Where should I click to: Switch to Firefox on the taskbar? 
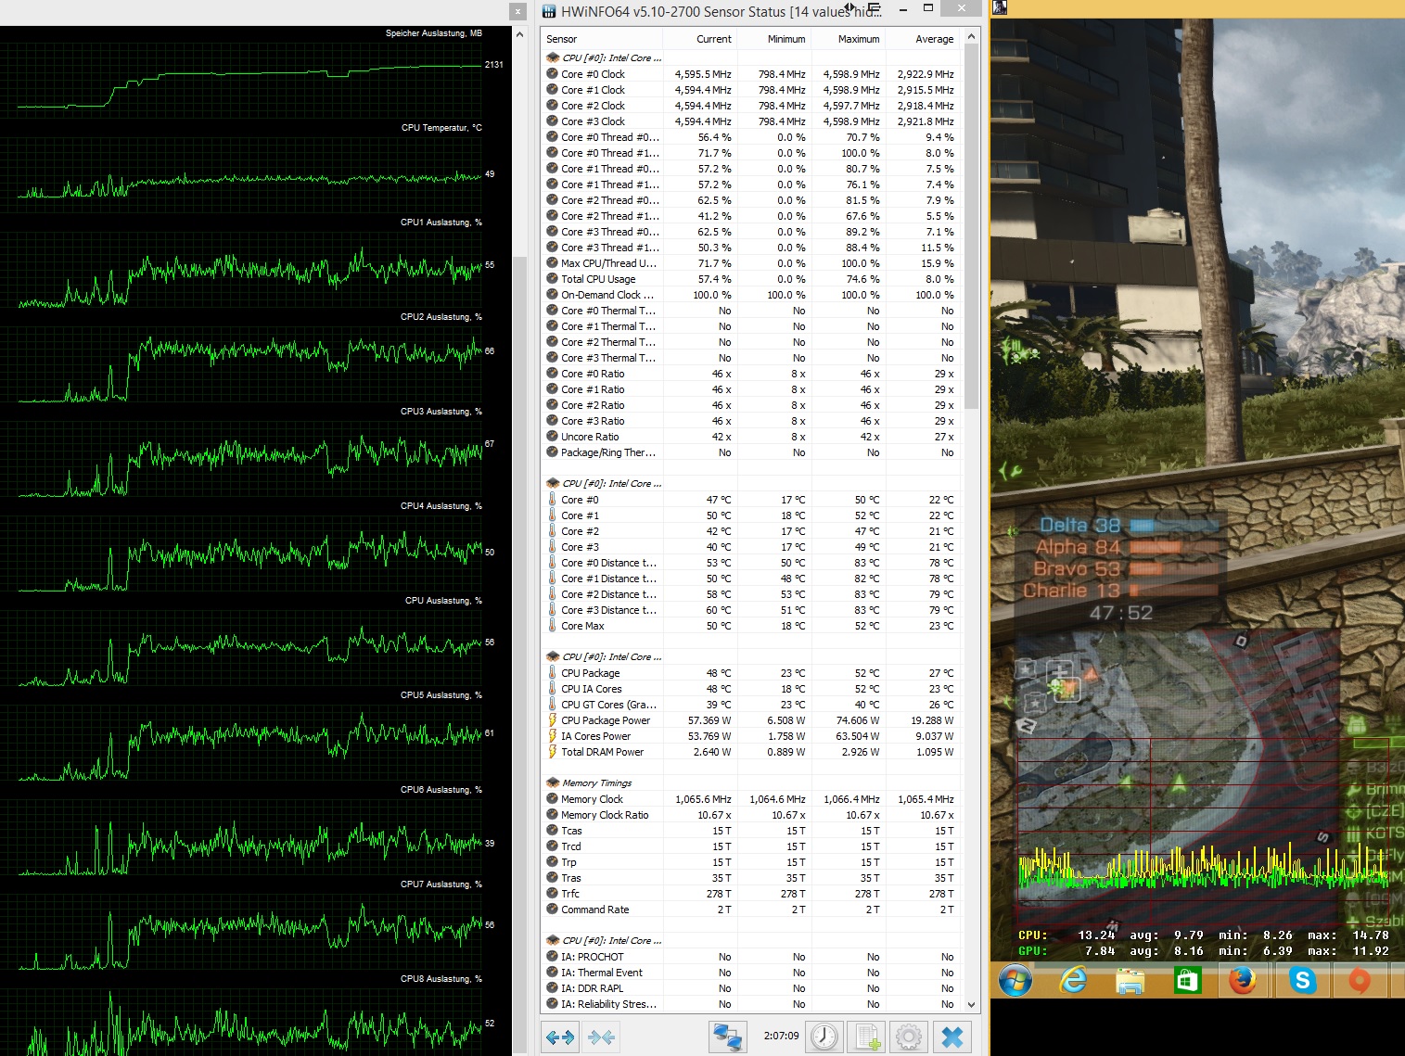(1244, 980)
